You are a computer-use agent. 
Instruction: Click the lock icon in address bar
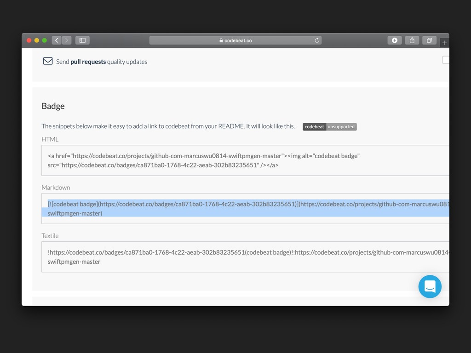(221, 40)
